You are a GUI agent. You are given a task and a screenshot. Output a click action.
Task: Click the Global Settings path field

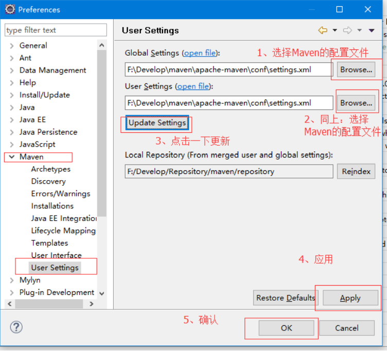point(229,69)
